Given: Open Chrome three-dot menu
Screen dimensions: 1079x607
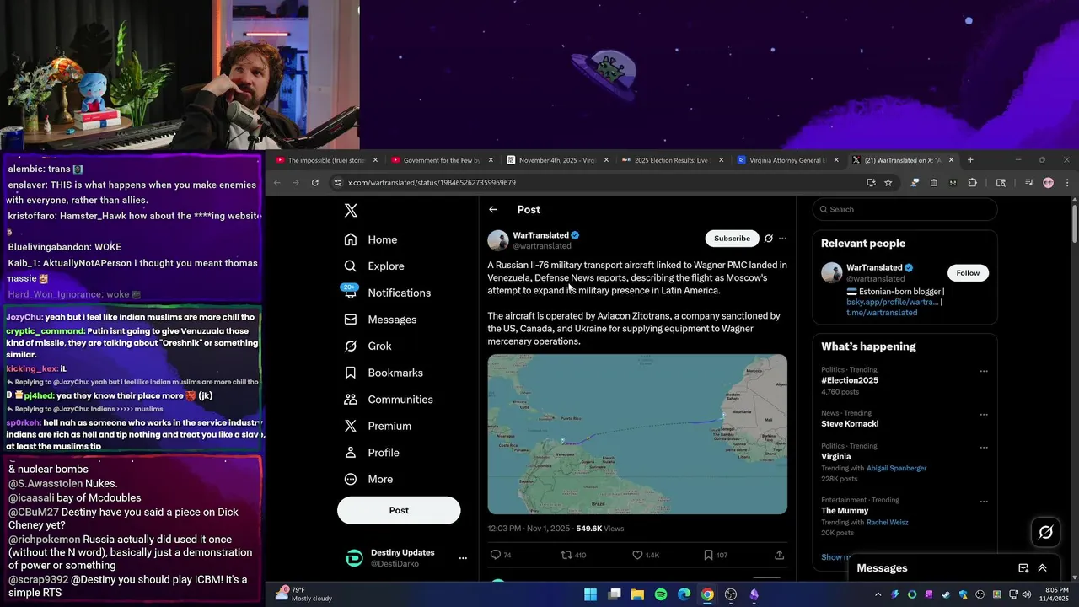Looking at the screenshot, I should click(1067, 183).
